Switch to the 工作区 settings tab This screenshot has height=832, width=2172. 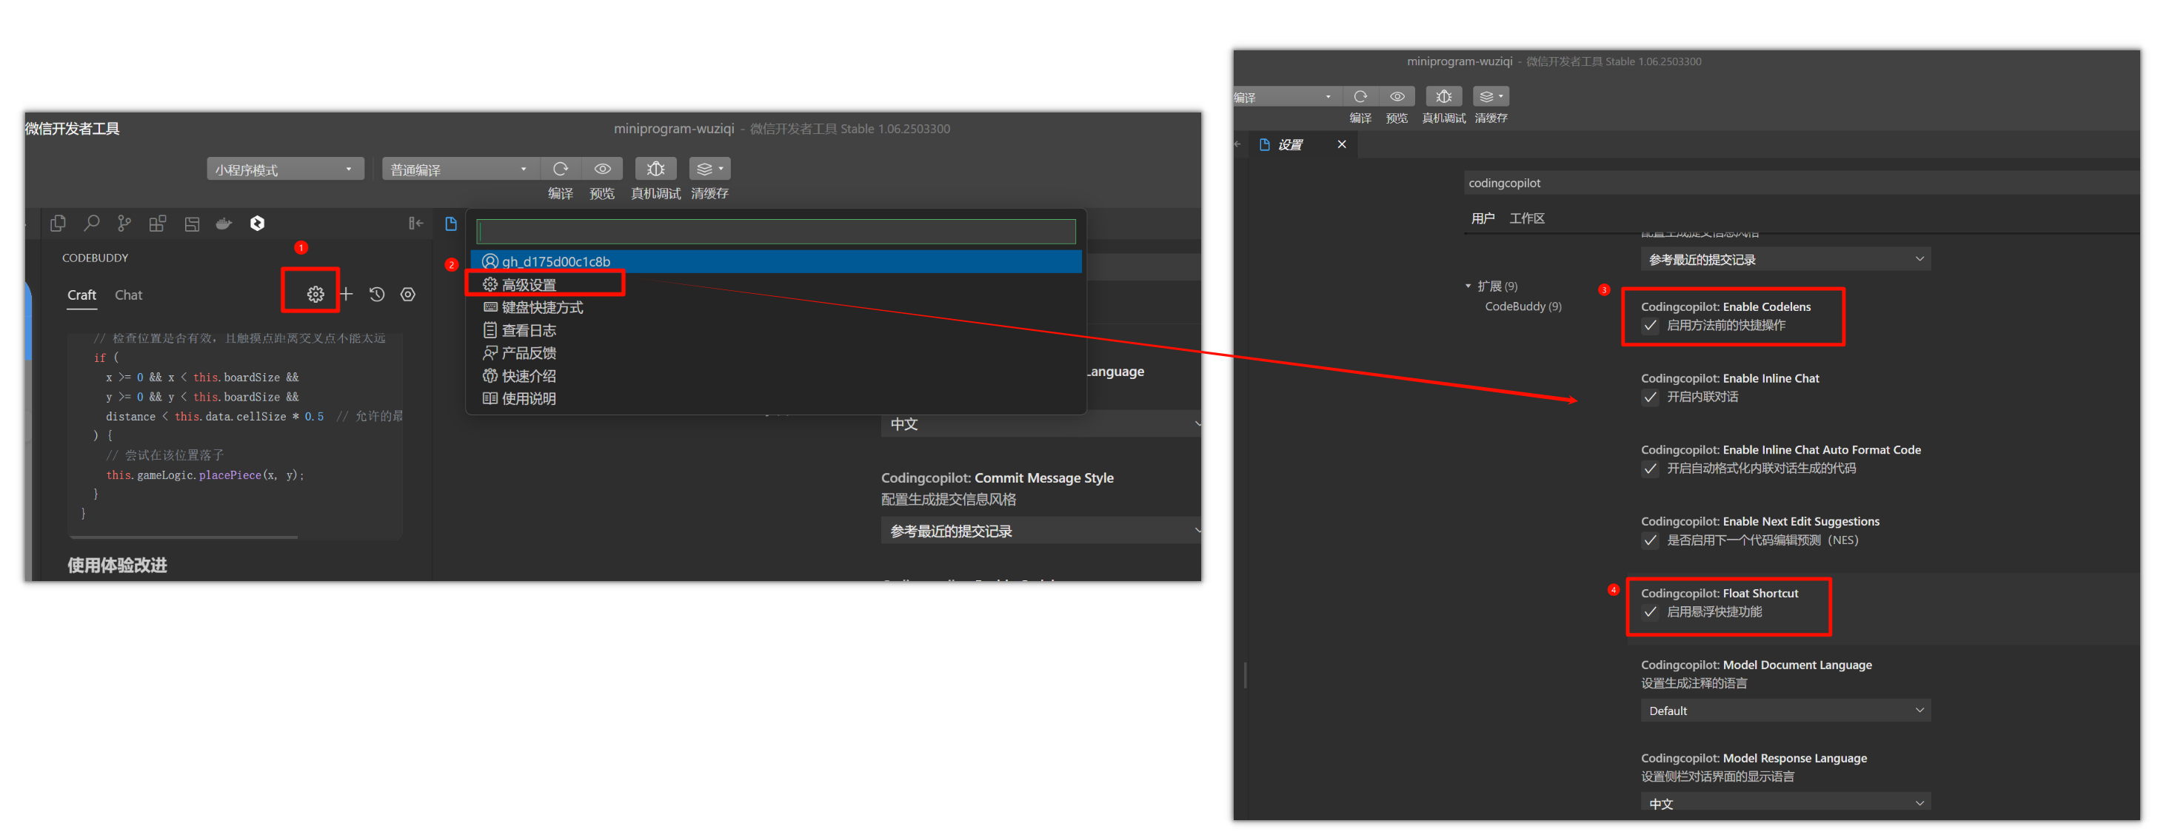click(1526, 218)
